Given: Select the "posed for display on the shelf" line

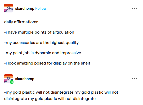Looking at the screenshot, I should click(47, 63).
